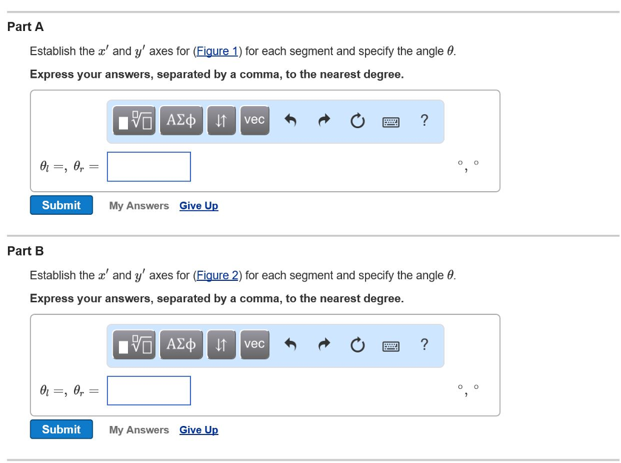Submit the Part A answer
Screen dimensions: 621x463
pos(61,205)
